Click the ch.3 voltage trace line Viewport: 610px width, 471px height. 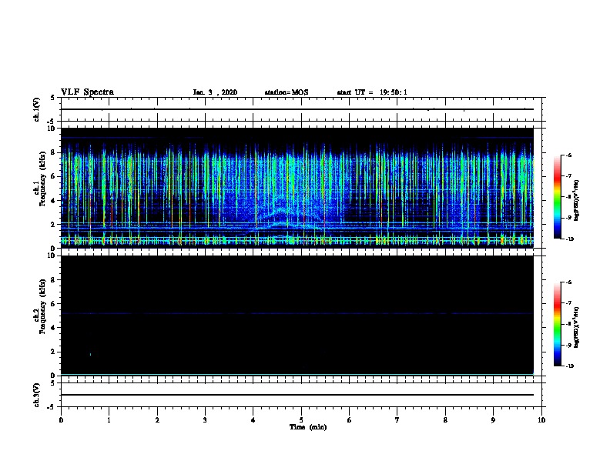coord(297,395)
